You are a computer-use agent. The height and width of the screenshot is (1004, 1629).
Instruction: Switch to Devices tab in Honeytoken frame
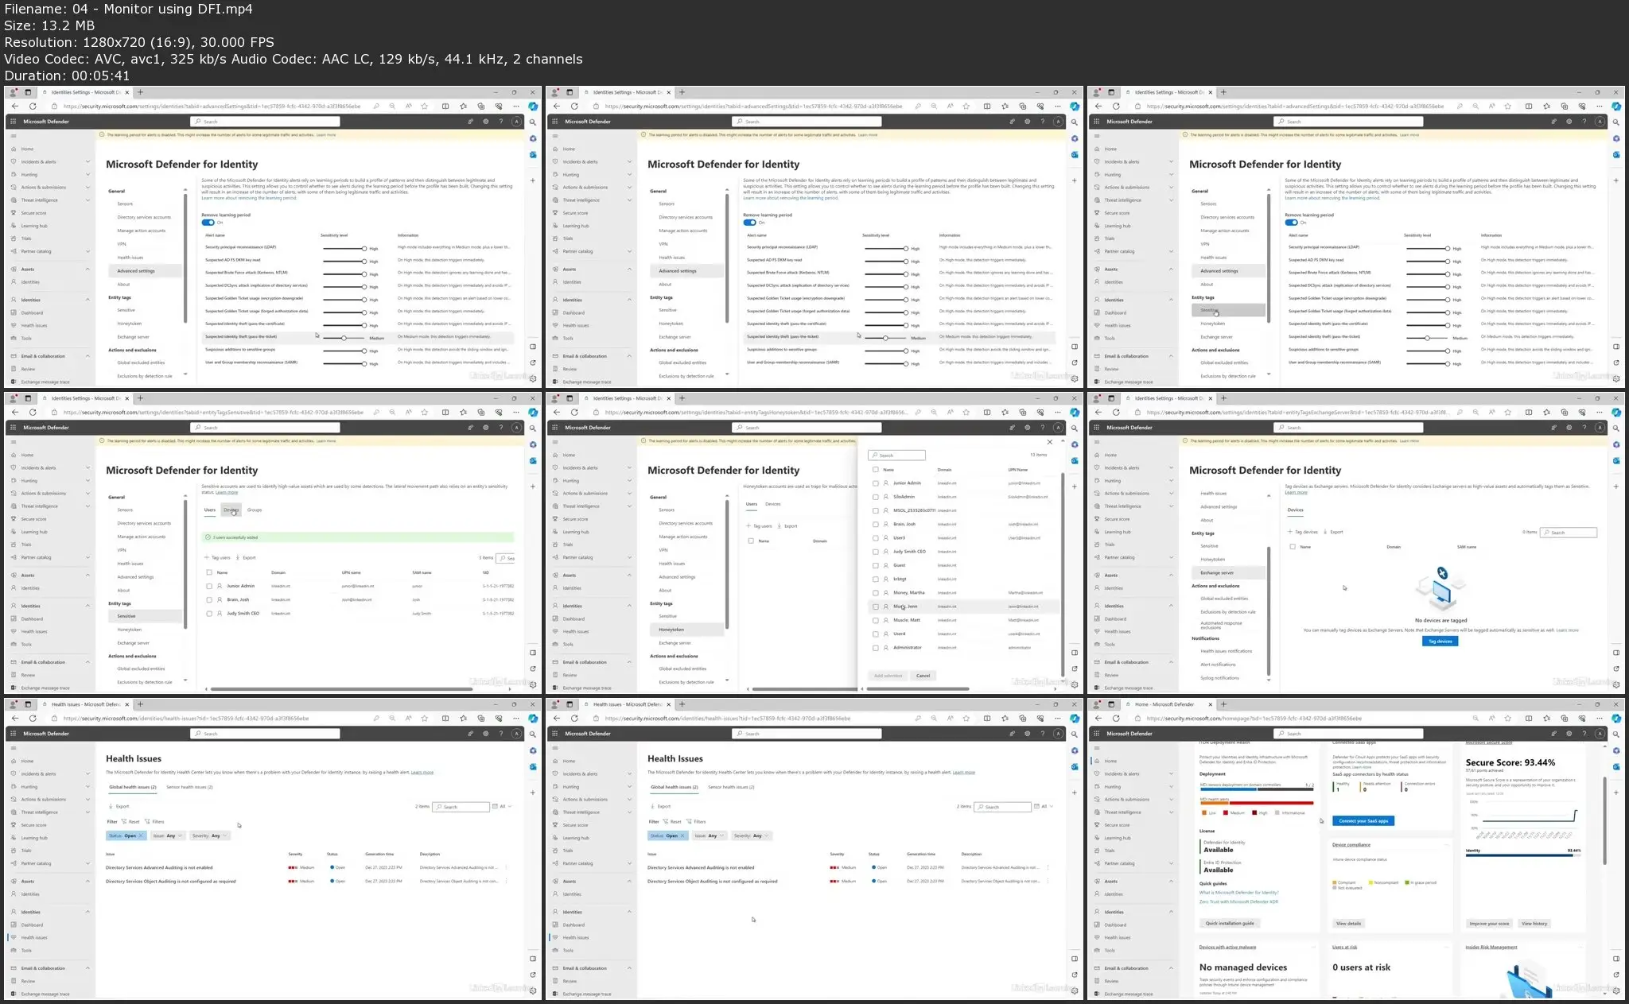[x=772, y=504]
